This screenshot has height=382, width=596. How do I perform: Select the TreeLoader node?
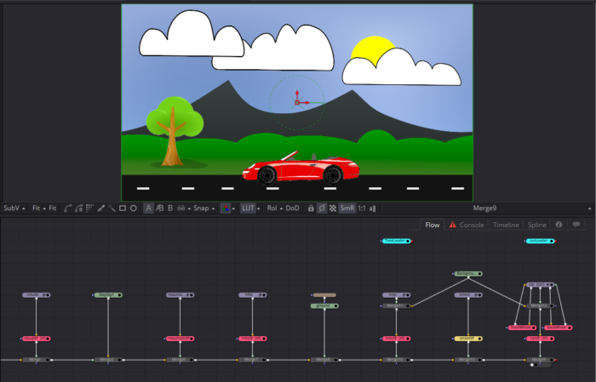[x=396, y=241]
